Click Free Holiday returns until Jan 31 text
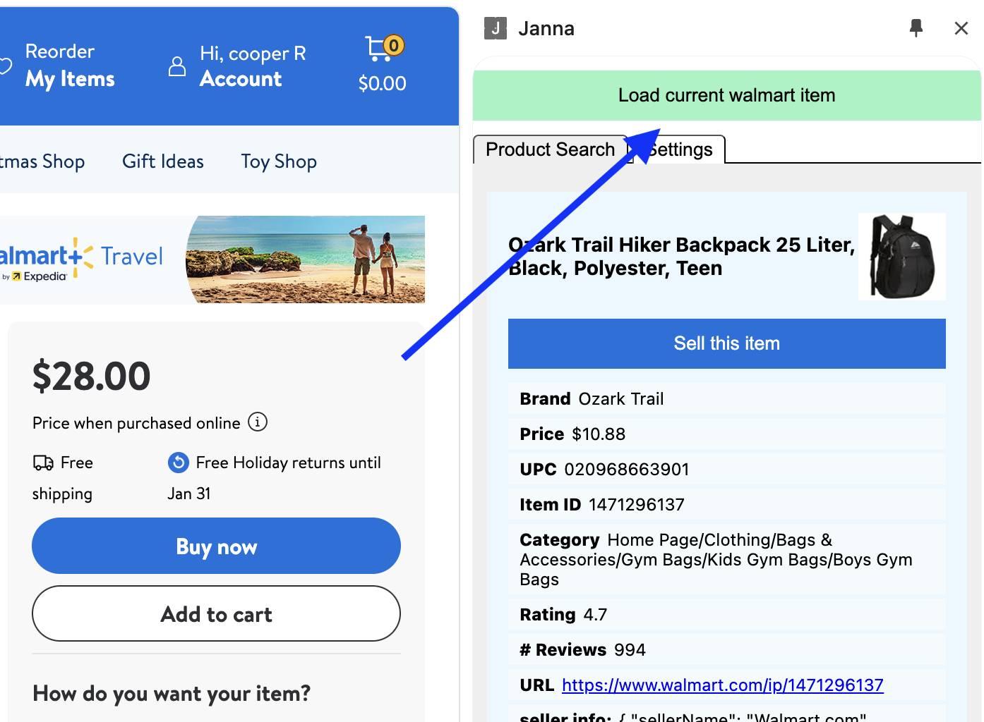The width and height of the screenshot is (984, 722). 275,478
